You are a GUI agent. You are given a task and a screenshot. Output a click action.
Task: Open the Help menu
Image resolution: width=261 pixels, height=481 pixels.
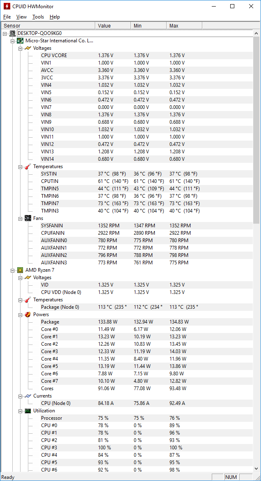pyautogui.click(x=55, y=17)
